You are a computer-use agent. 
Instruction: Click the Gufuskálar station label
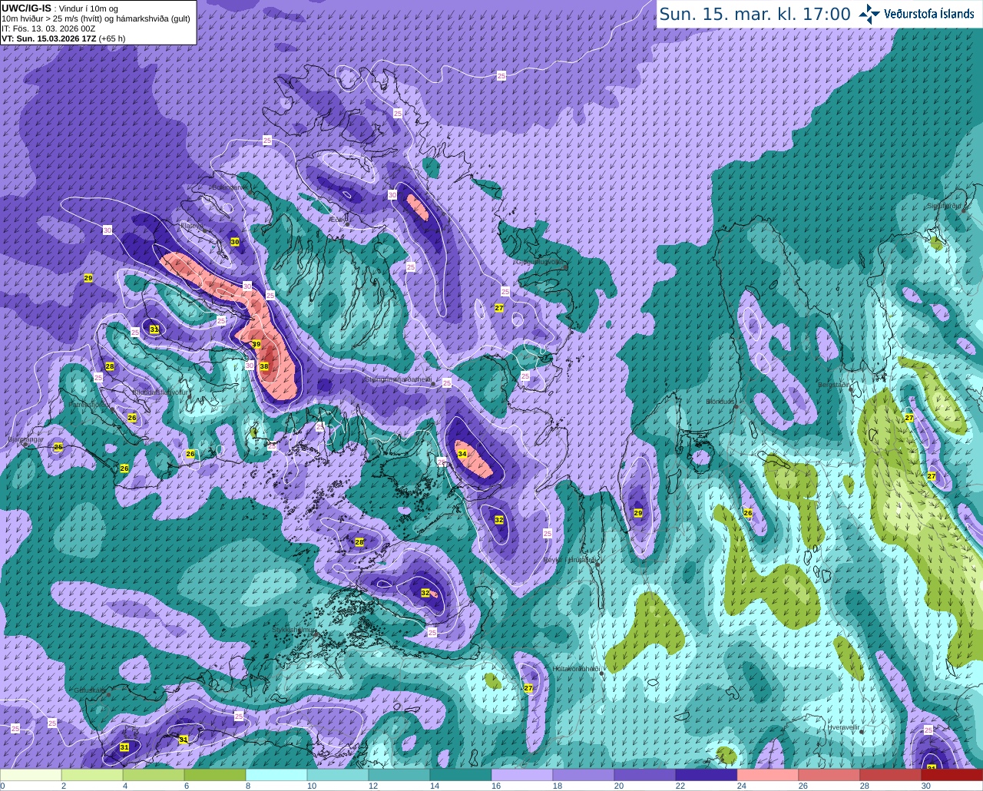tap(91, 690)
